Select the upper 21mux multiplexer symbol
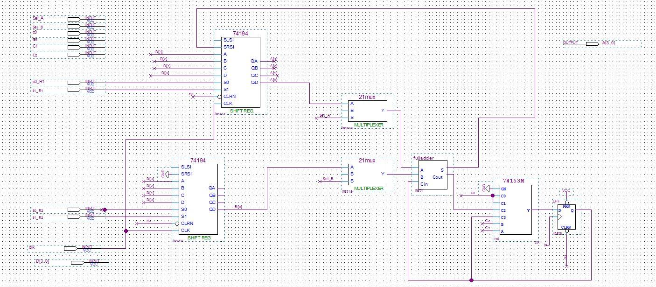The height and width of the screenshot is (287, 656). (368, 111)
